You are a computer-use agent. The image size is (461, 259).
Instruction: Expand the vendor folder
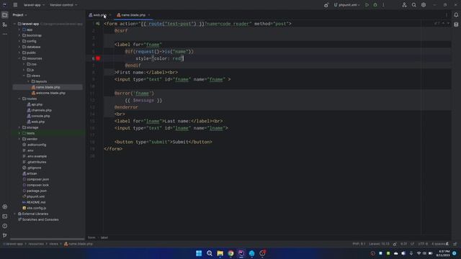tap(19, 139)
